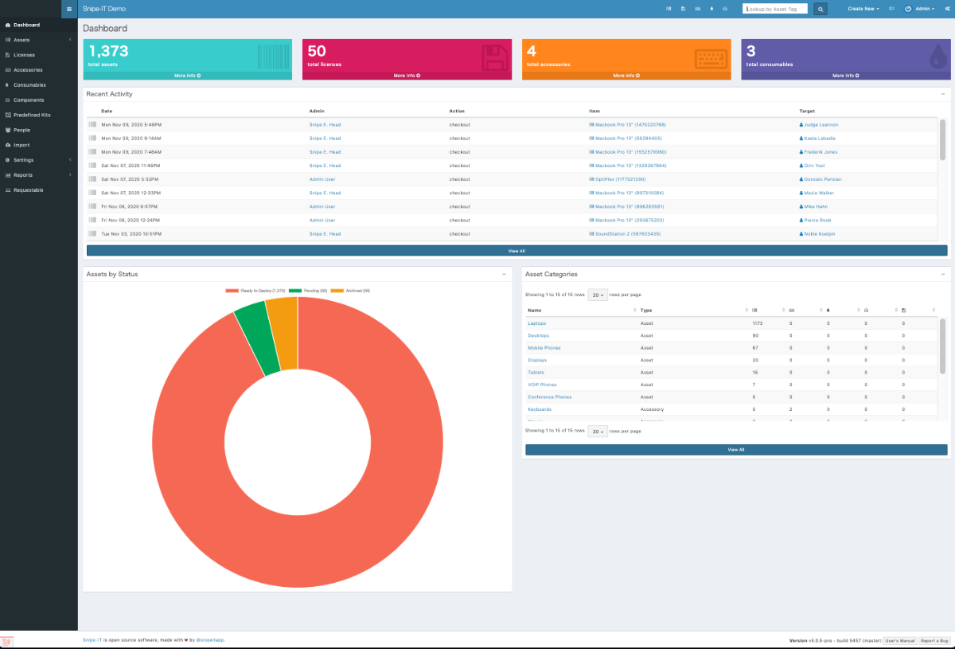Click the Recent Activity table scrollbar
The height and width of the screenshot is (649, 955).
[943, 139]
